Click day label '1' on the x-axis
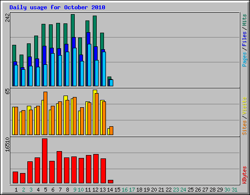250x195 pixels. 16,190
